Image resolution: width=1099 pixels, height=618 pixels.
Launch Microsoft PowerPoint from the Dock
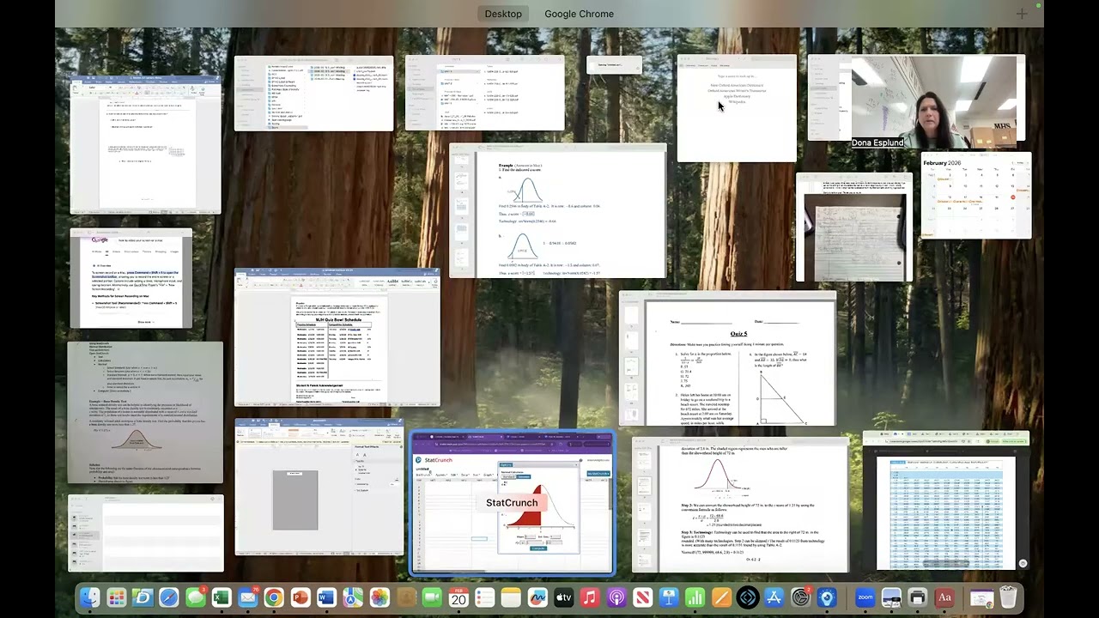click(x=301, y=597)
